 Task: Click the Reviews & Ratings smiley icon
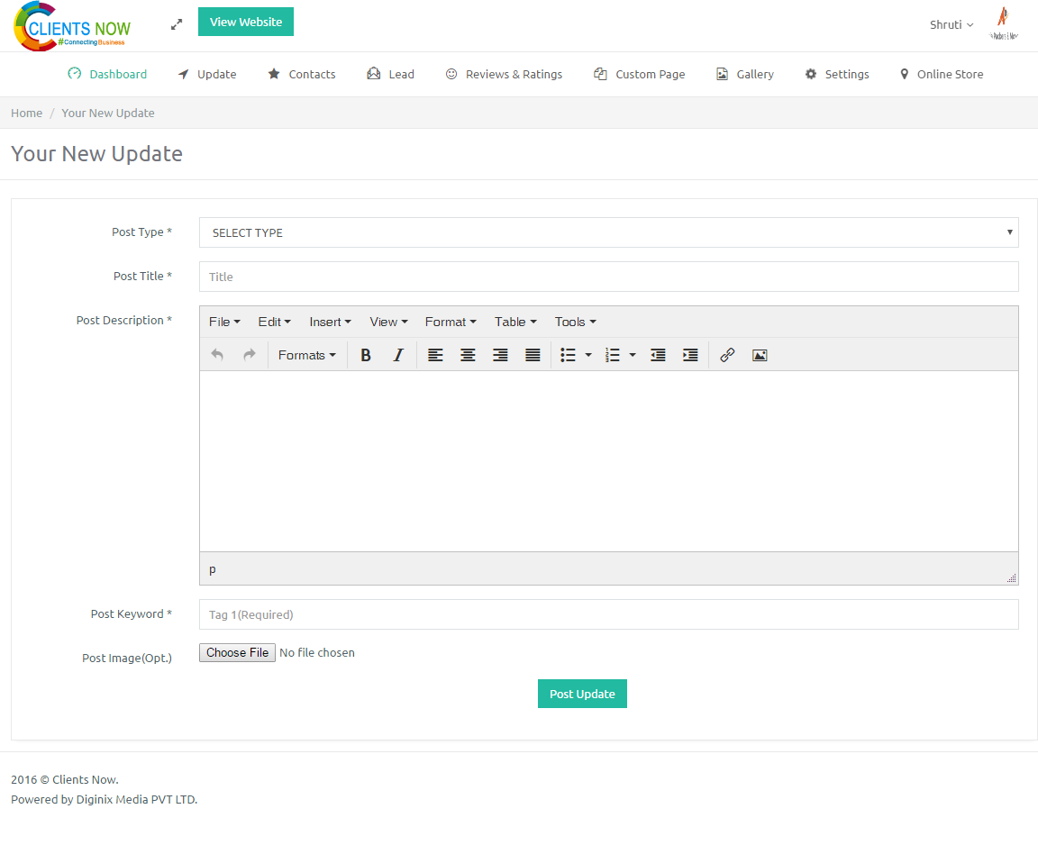(451, 74)
